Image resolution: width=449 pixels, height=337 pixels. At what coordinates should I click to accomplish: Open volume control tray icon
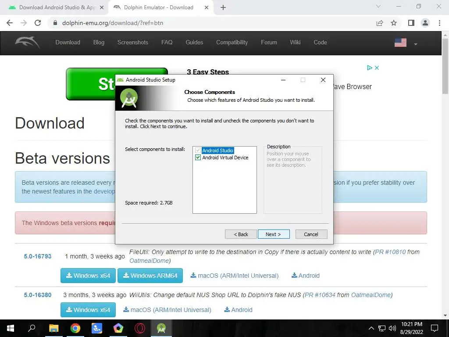point(392,328)
